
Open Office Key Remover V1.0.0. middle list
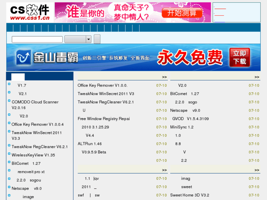pyautogui.click(x=102, y=86)
